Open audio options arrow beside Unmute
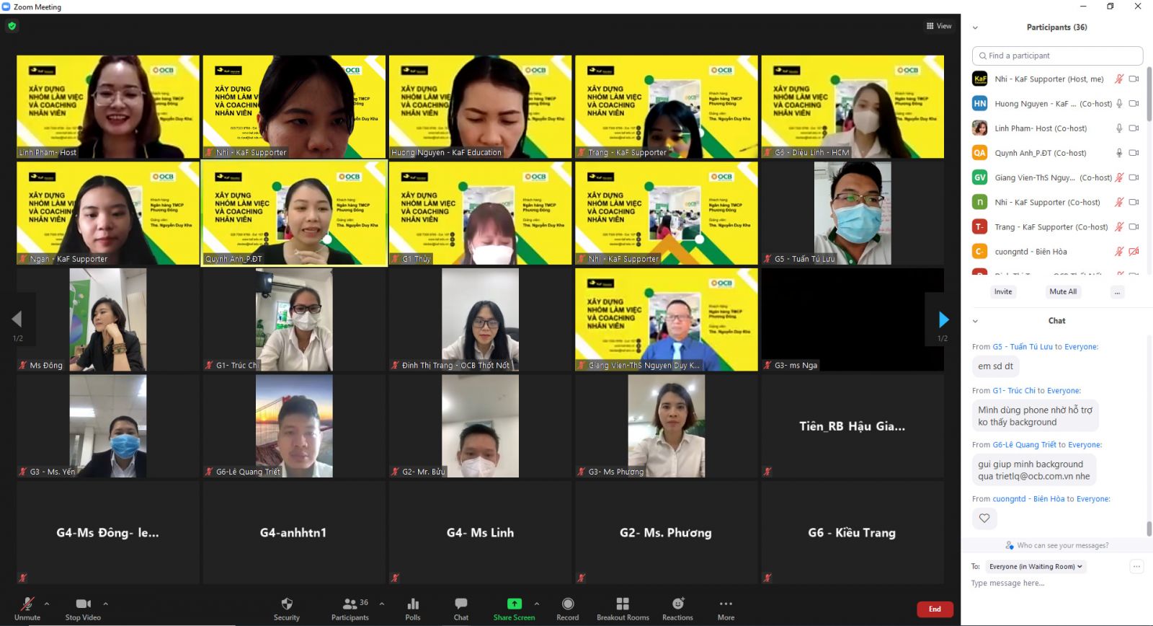Screen dimensions: 1153x626 pos(47,604)
